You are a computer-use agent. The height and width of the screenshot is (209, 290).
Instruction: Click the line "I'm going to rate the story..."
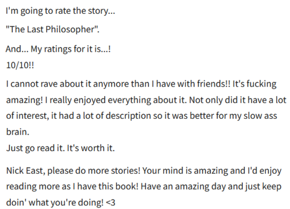pyautogui.click(x=60, y=11)
